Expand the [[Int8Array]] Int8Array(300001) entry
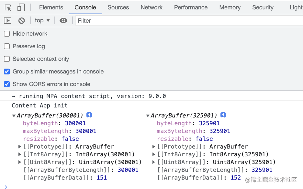 [20, 154]
